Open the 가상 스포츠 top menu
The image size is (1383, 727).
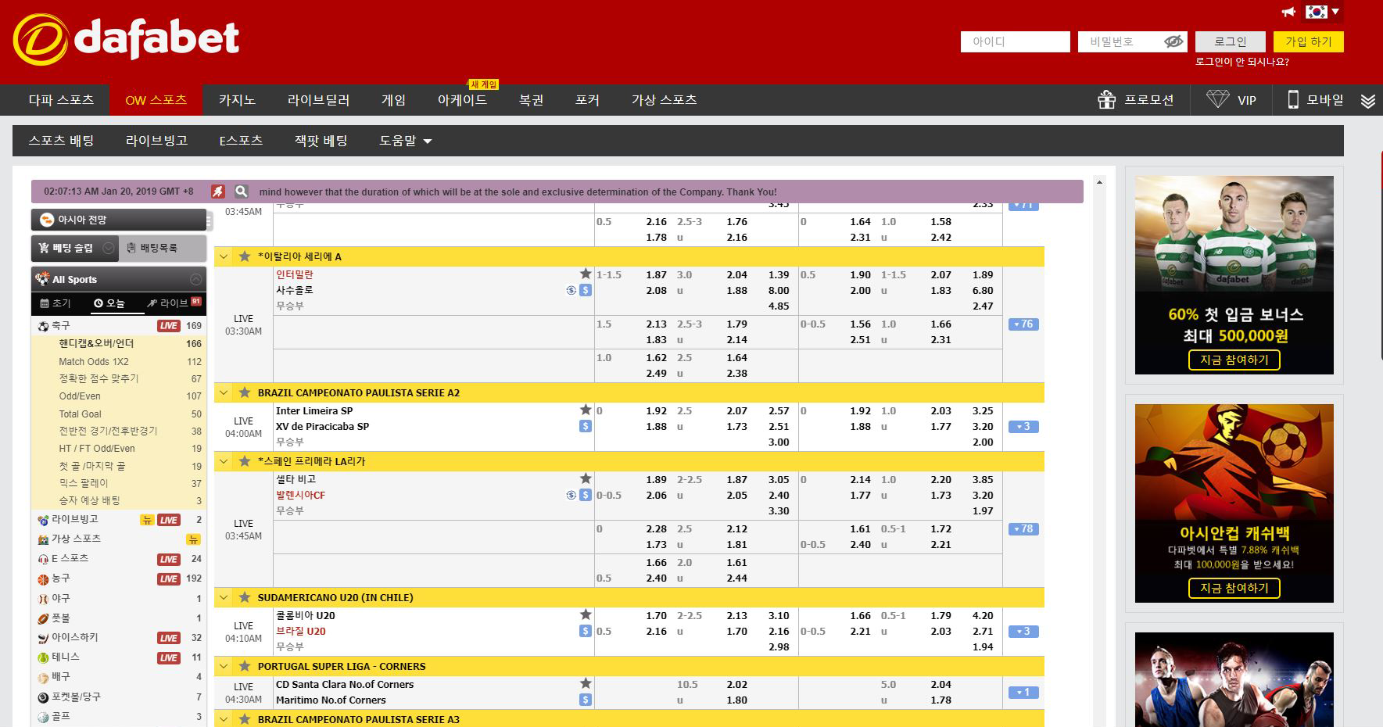coord(664,100)
